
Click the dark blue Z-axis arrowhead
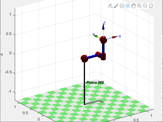click(x=103, y=27)
